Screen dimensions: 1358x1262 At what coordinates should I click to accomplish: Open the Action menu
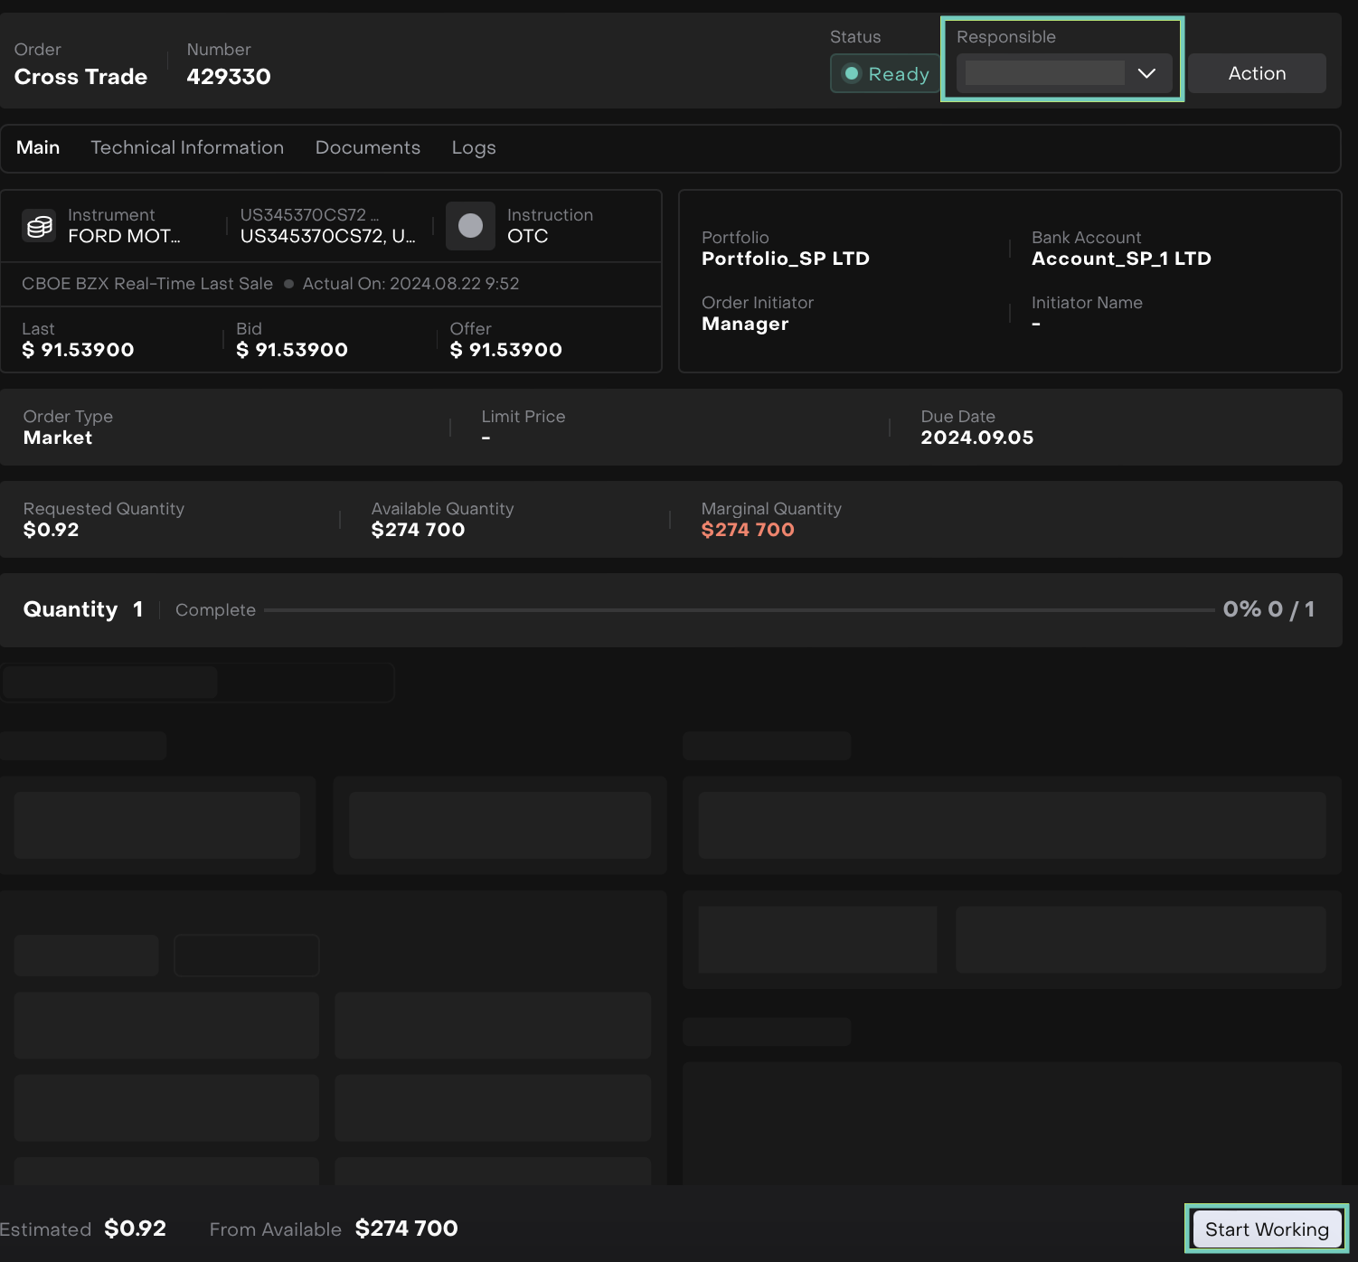click(1256, 73)
